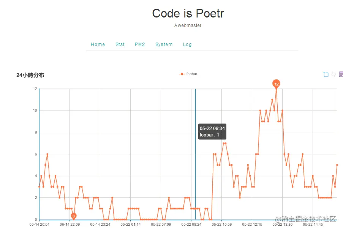Screen dimensions: 343x230
Task: Click the 05-22 13:30 x-axis label
Action: [x=283, y=225]
